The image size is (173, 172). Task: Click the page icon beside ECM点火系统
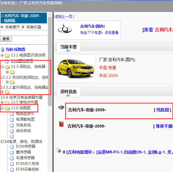(12, 164)
